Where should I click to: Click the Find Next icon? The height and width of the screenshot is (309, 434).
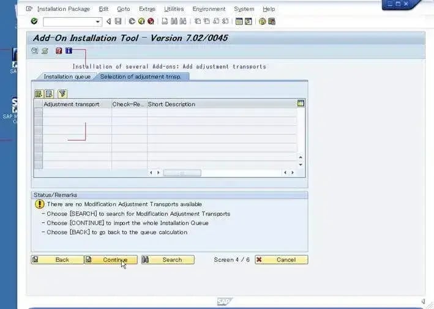[183, 21]
